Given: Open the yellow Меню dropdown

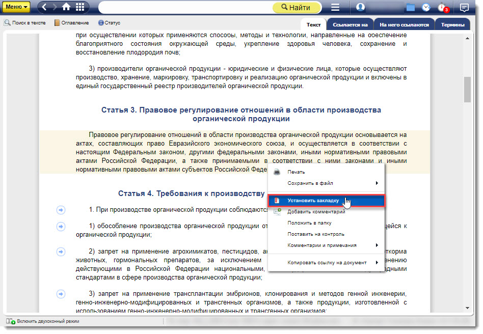Looking at the screenshot, I should point(17,7).
